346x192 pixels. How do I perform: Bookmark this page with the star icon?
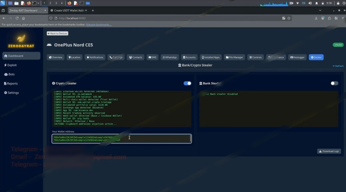pos(289,18)
